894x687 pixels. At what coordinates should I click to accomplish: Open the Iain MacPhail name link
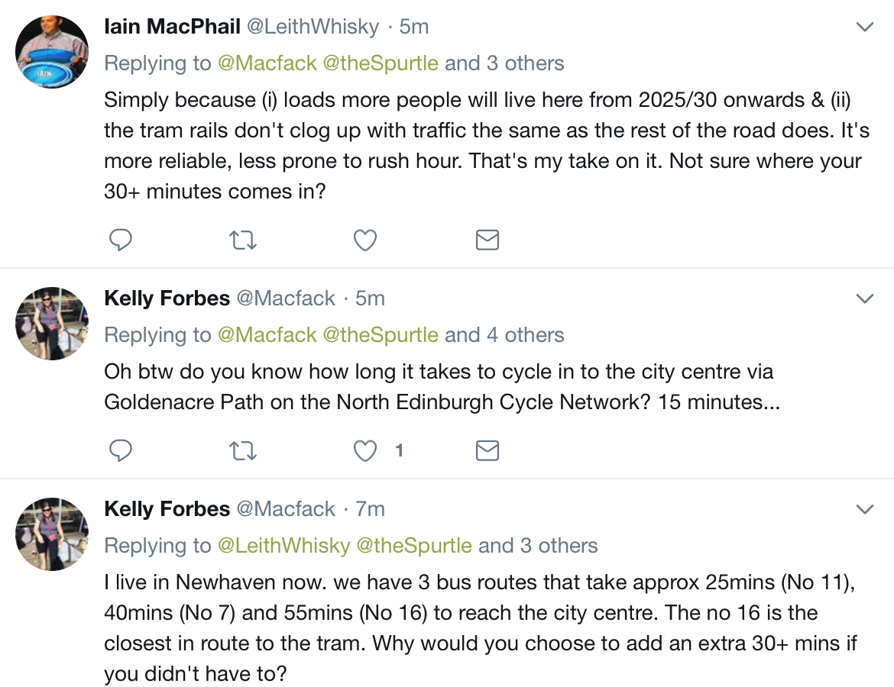(x=172, y=26)
